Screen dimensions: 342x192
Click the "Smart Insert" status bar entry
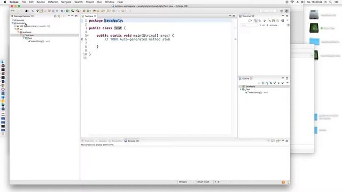click(x=203, y=182)
